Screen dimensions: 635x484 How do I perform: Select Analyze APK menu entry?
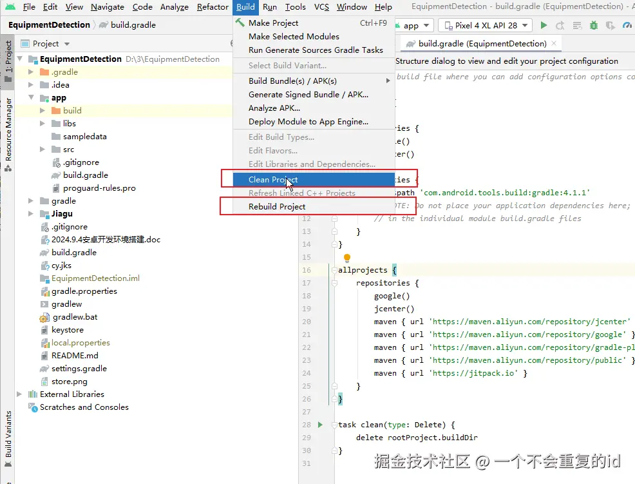pos(314,108)
